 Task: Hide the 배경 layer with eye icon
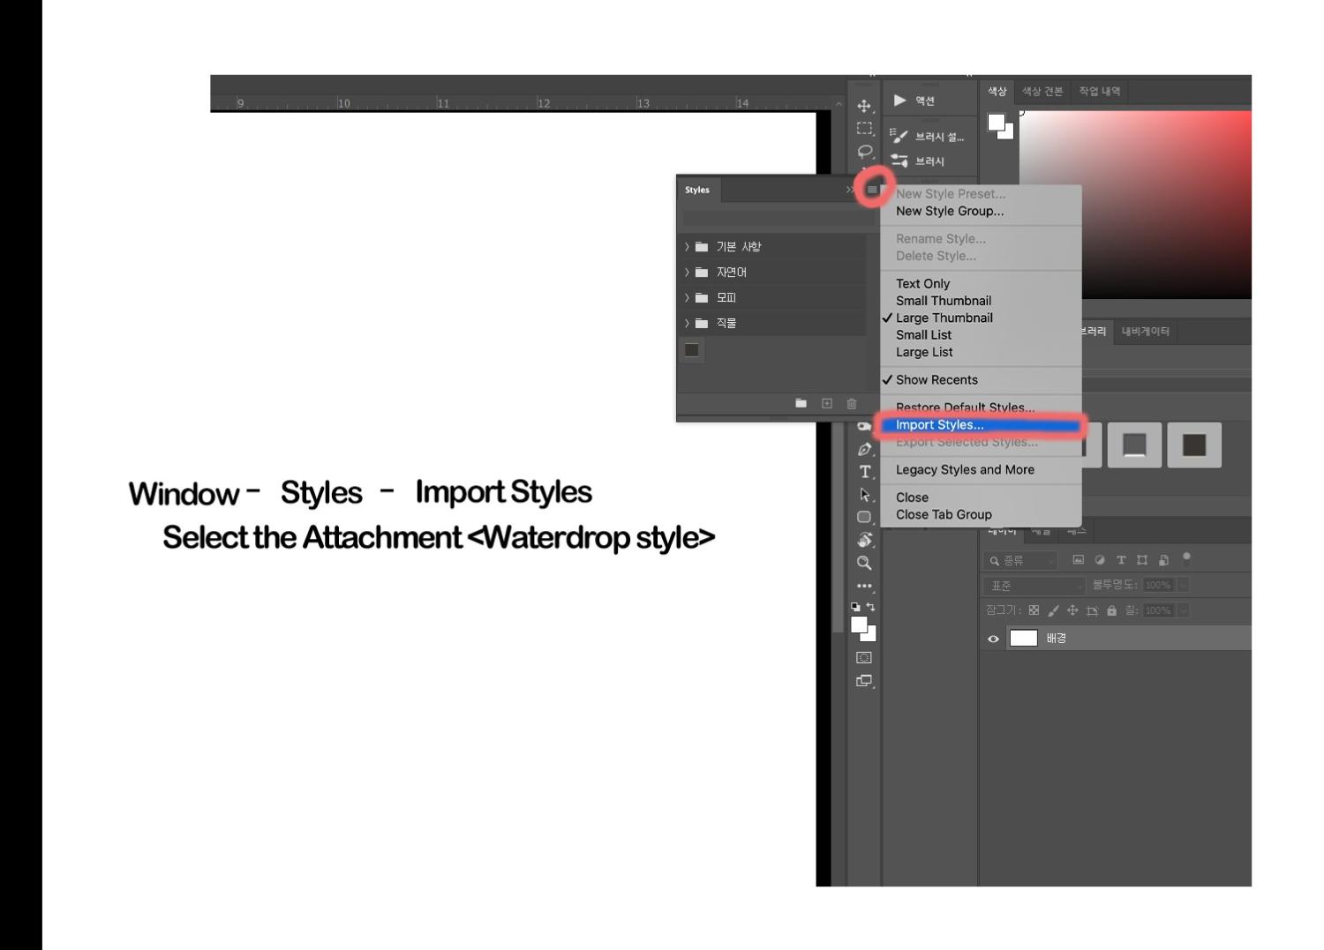click(x=993, y=639)
